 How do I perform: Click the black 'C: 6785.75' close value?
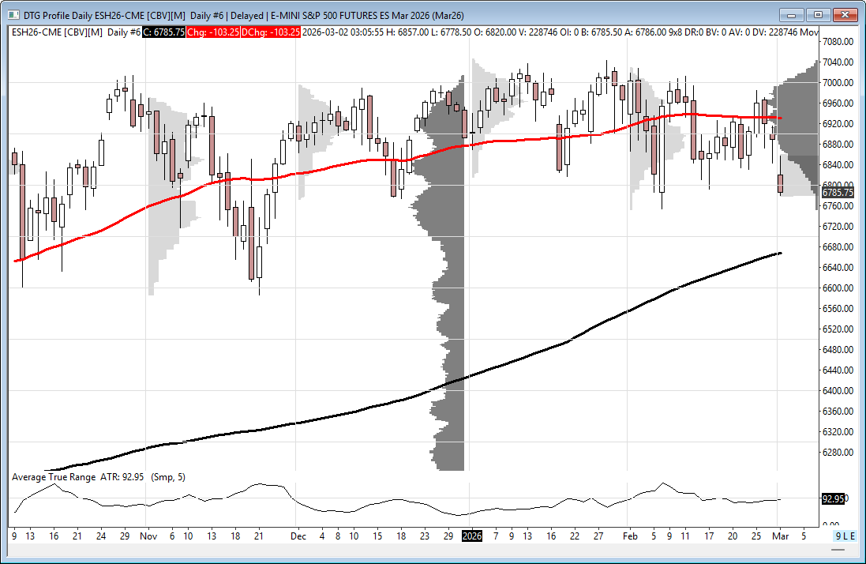[x=163, y=32]
